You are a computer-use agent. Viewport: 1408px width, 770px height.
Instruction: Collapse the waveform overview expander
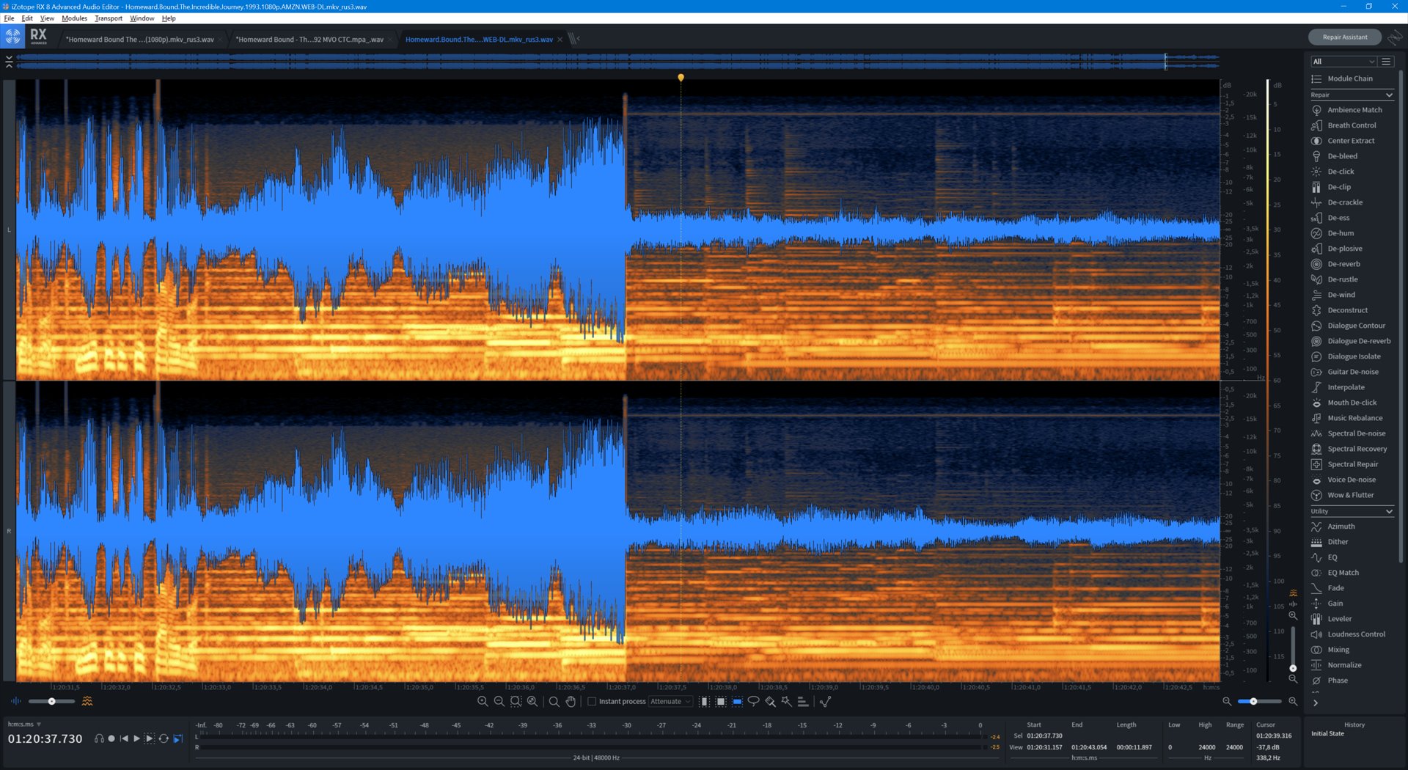tap(9, 62)
